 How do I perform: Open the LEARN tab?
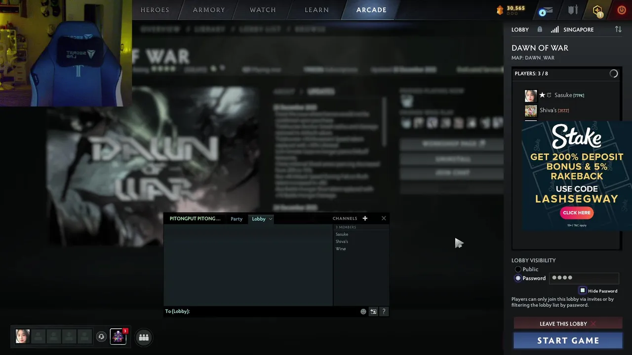pos(316,10)
